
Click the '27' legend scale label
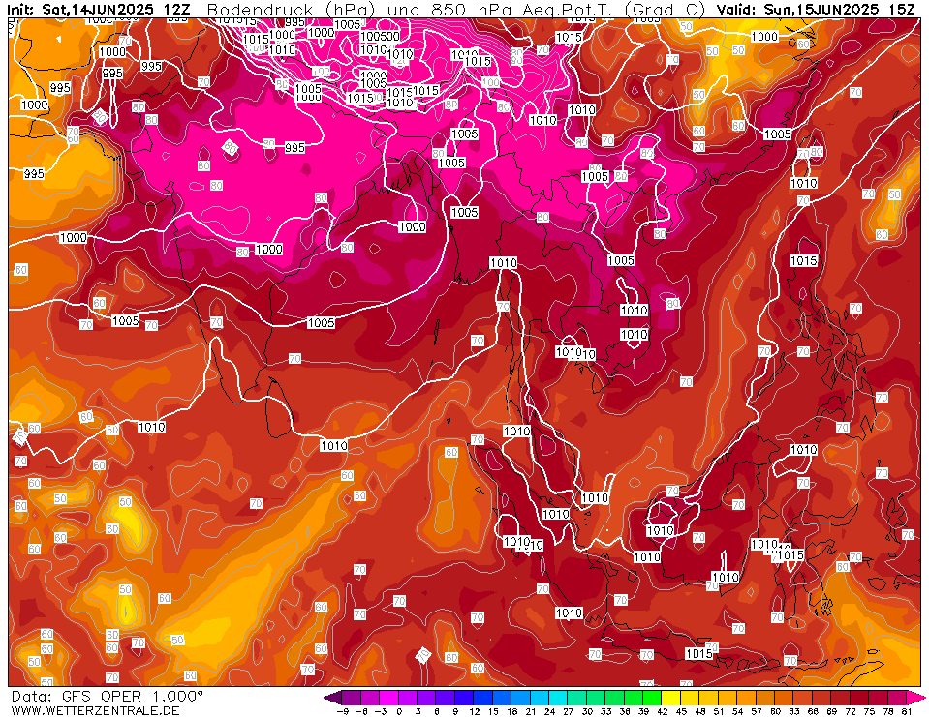click(x=568, y=711)
